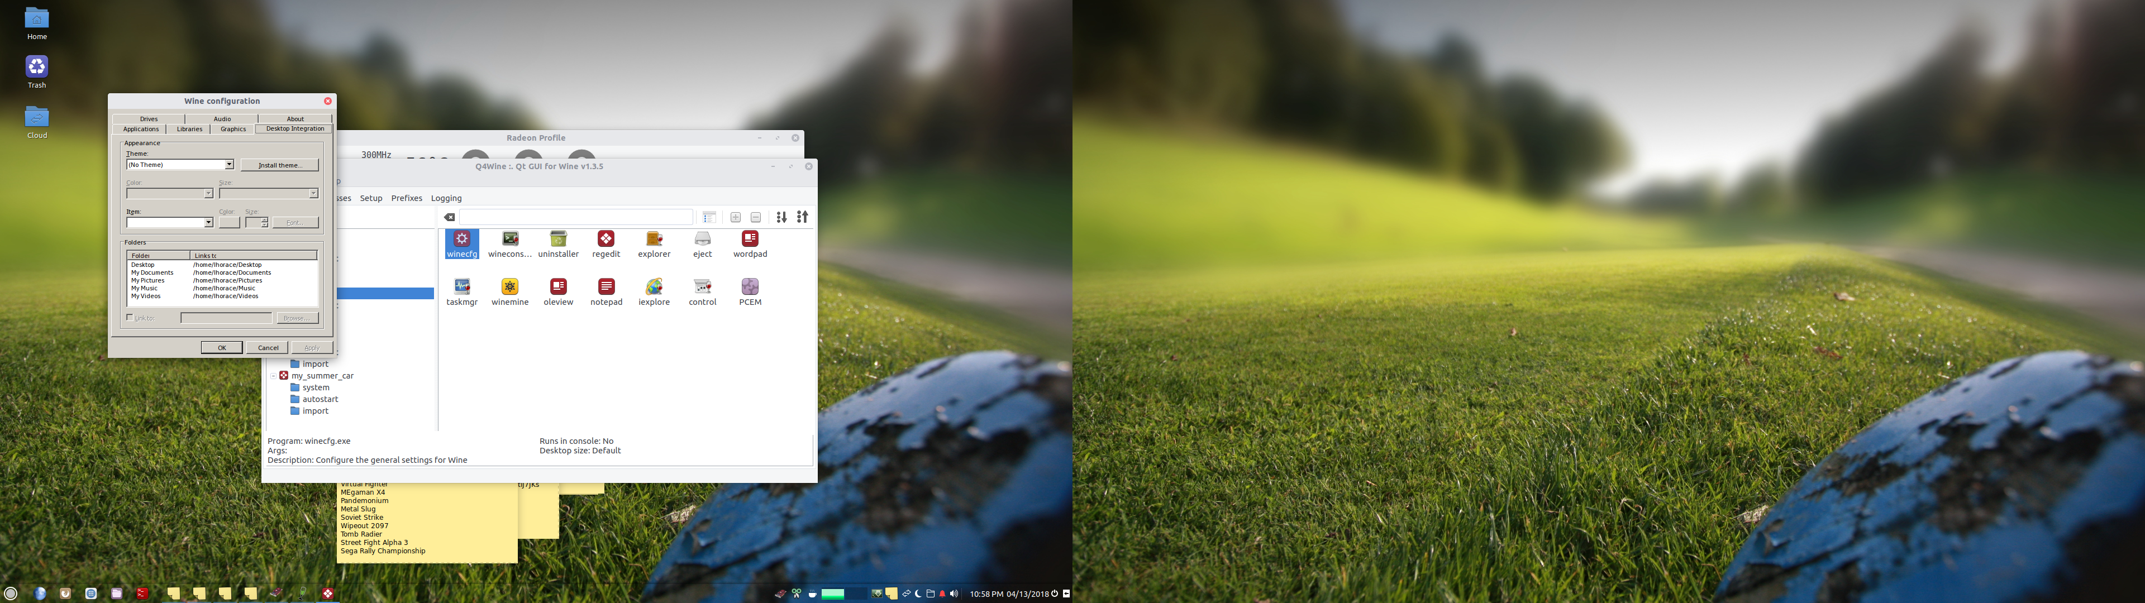This screenshot has height=603, width=2145.
Task: Click the Q4Wine taskbar button
Action: pos(328,594)
